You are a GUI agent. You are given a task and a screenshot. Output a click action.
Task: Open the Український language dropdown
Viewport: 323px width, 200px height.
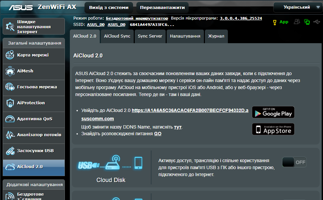point(298,7)
